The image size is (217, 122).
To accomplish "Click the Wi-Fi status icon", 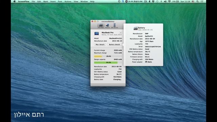I will (x=169, y=1).
